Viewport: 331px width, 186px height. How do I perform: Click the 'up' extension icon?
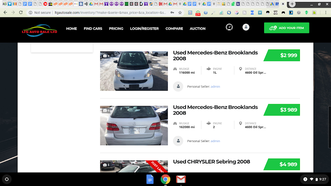(275, 13)
